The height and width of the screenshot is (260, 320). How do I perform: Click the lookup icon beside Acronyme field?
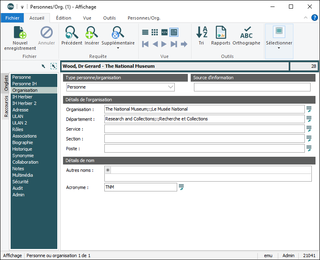[x=181, y=187]
